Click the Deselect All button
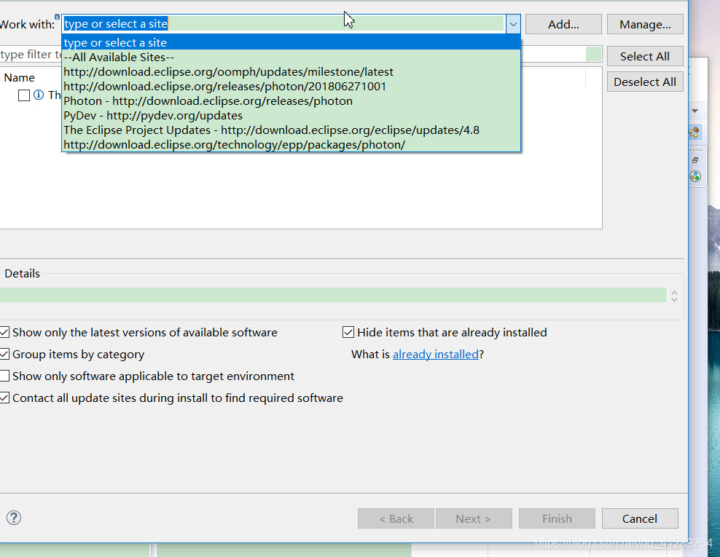This screenshot has width=720, height=557. [x=645, y=82]
